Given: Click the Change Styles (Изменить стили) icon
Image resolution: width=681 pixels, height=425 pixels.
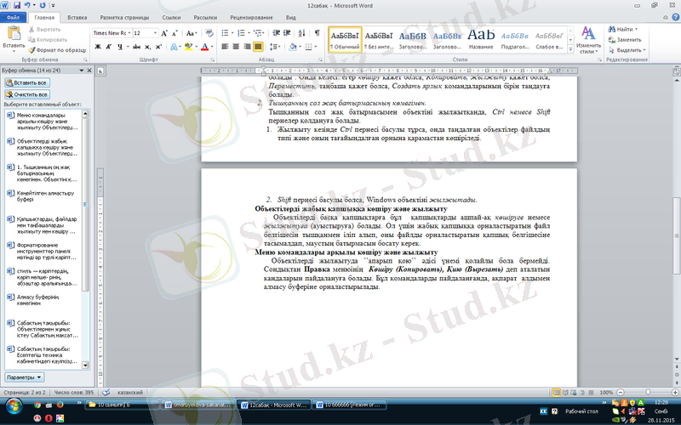Looking at the screenshot, I should click(588, 38).
